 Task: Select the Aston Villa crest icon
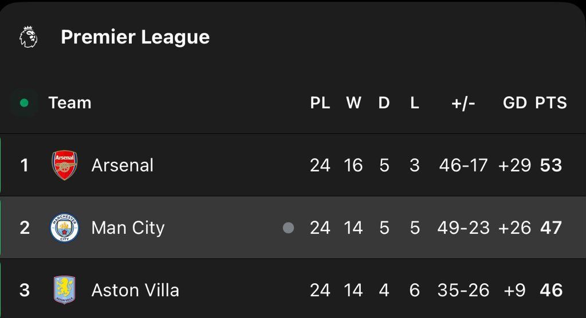64,290
